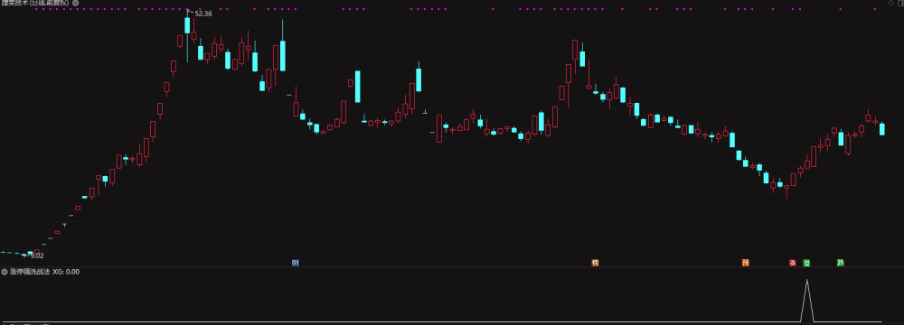Click the diamond icon at top right

click(890, 3)
